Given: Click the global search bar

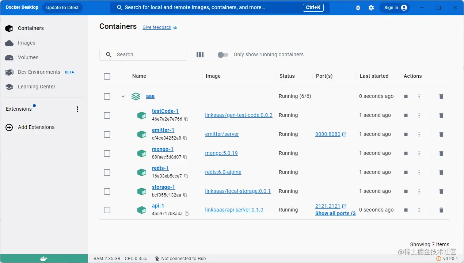Looking at the screenshot, I should 220,8.
